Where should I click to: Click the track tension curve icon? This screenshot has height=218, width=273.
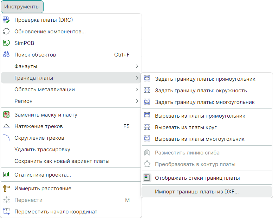(6, 126)
